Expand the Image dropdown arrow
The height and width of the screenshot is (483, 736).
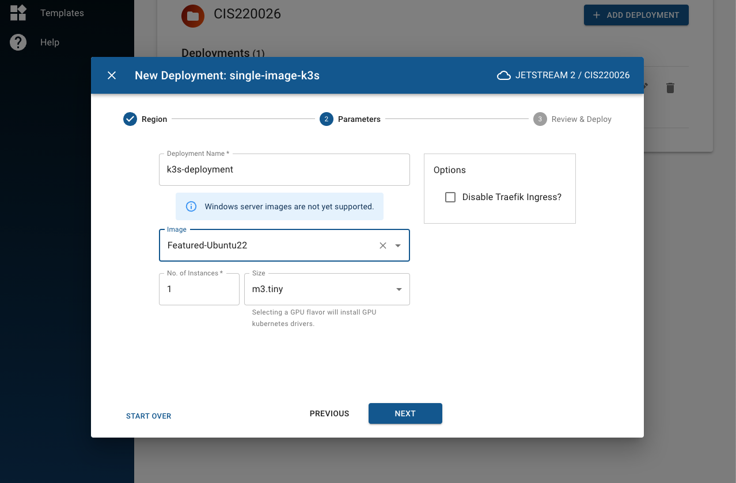pos(398,246)
